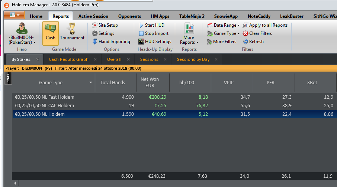Select the Home ribbon tab
The image size is (337, 187).
tap(36, 16)
